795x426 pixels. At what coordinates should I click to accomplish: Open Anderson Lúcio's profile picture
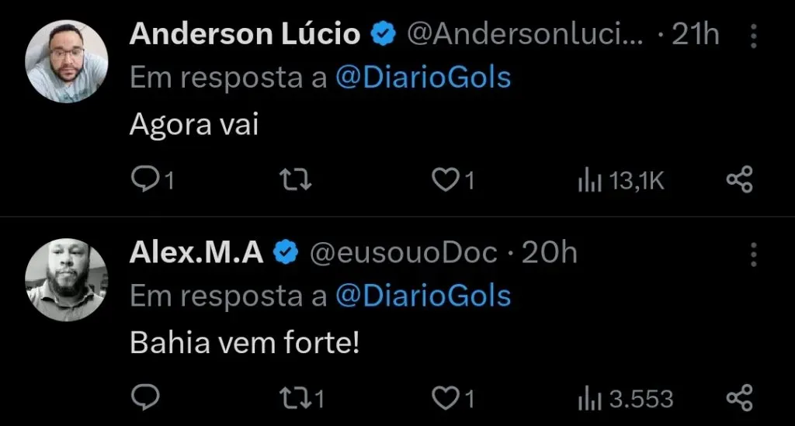tap(67, 61)
